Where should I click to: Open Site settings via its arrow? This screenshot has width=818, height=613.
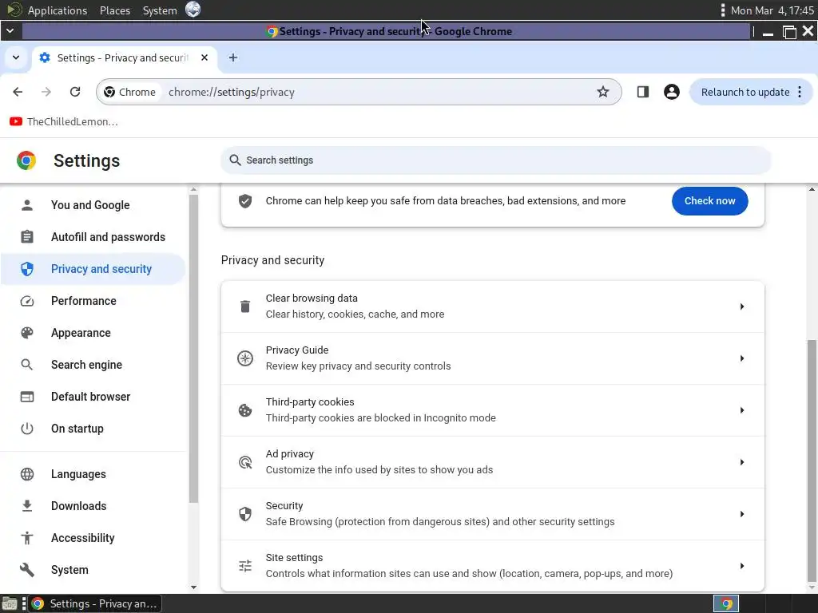pos(742,566)
